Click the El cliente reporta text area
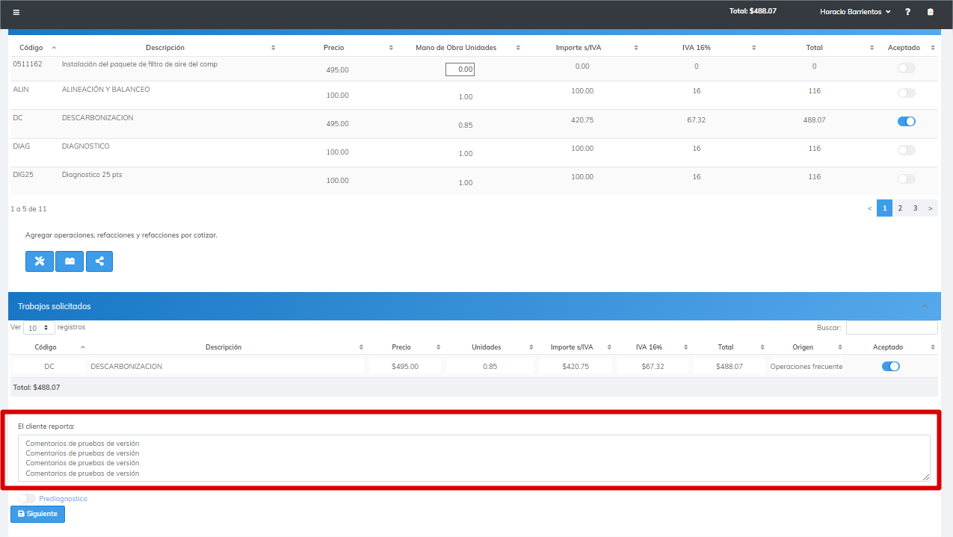This screenshot has height=537, width=953. [x=474, y=458]
